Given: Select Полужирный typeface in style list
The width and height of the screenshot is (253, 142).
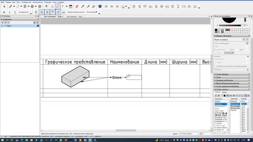Looking at the screenshot, I should point(235,106).
